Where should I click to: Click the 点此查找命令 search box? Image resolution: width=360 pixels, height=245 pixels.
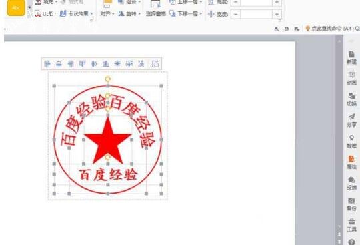[x=333, y=29]
